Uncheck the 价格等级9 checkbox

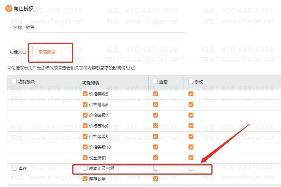(x=85, y=136)
